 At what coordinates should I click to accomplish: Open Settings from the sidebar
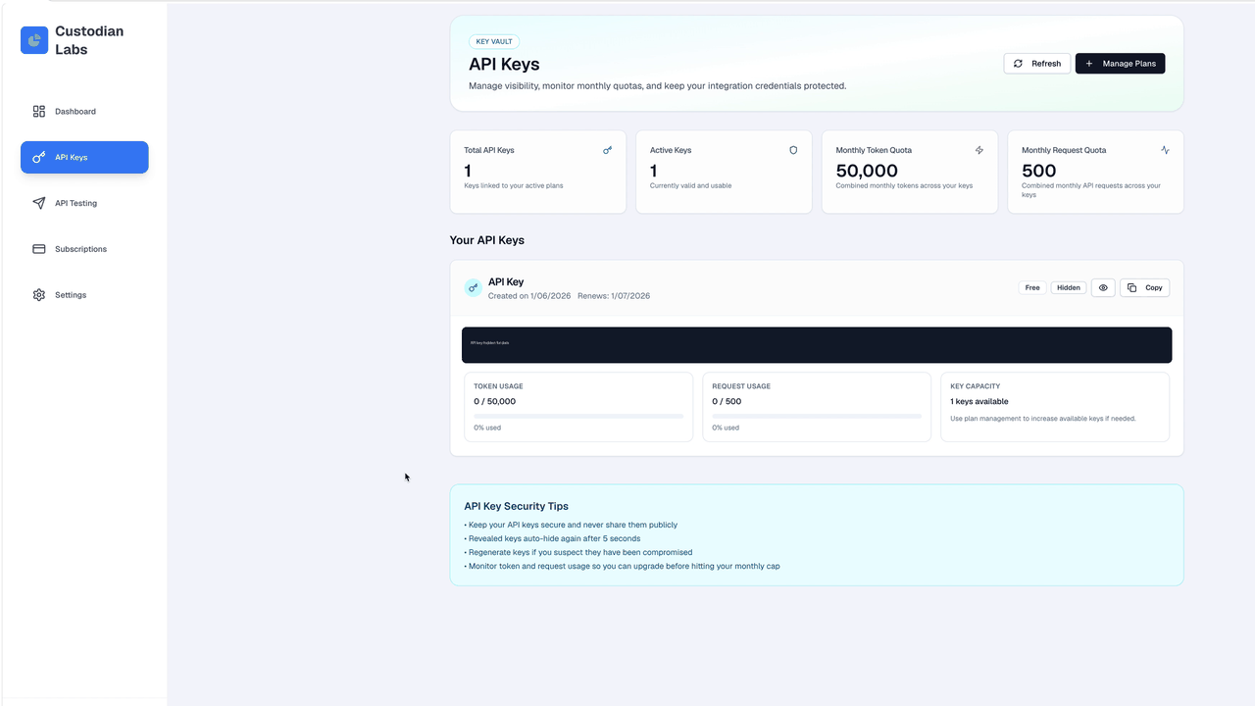(x=84, y=295)
